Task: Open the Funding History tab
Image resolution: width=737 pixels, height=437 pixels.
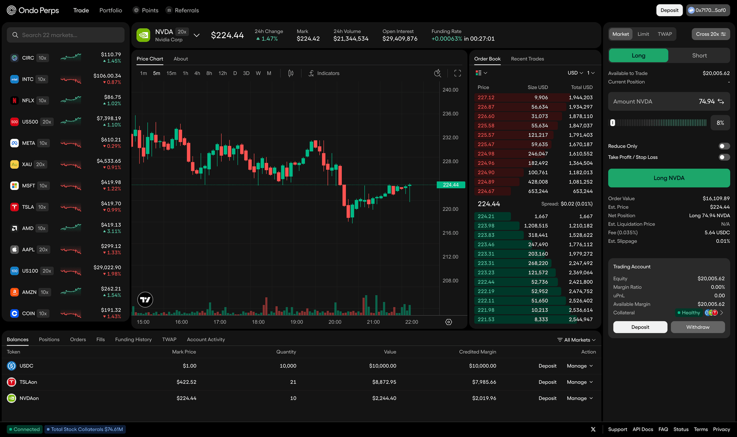Action: tap(133, 339)
